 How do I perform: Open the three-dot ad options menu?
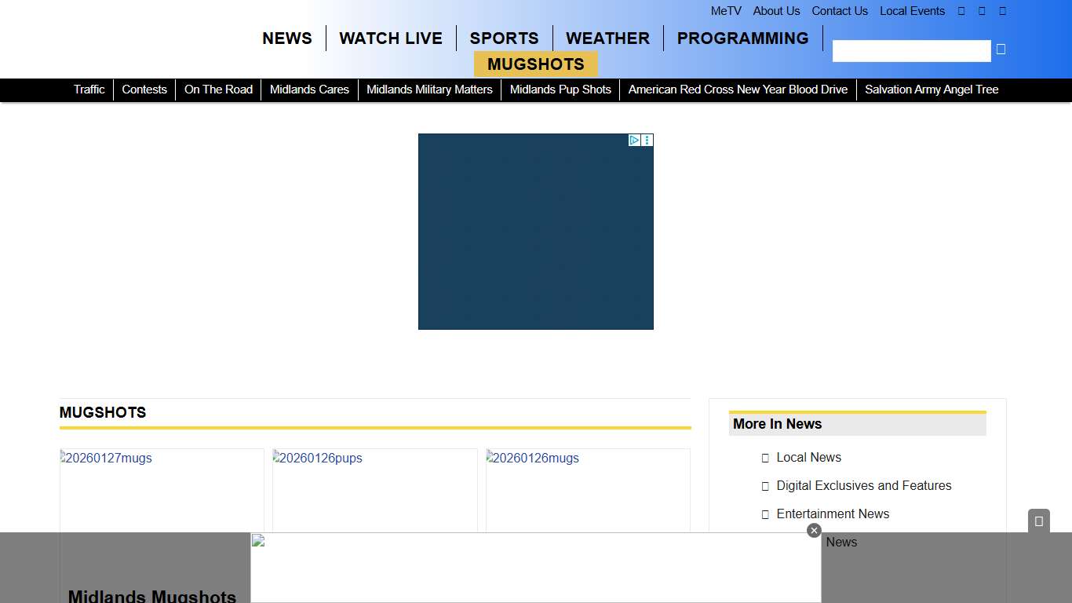tap(647, 141)
